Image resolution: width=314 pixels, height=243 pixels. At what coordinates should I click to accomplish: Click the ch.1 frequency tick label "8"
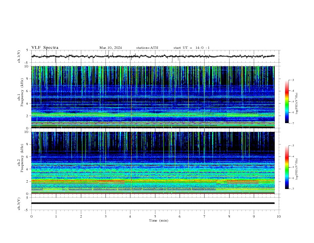(28, 79)
